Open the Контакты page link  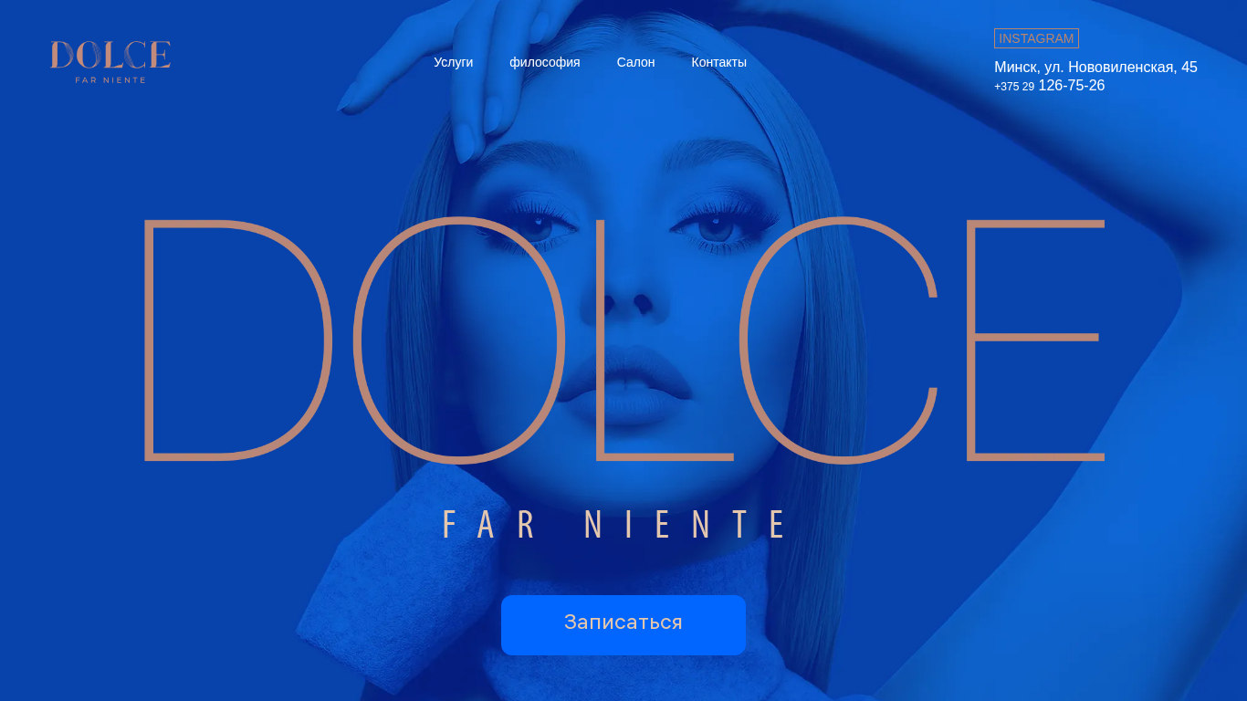(718, 62)
